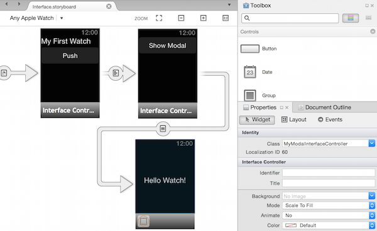377x231 pixels.
Task: Toggle the Toolbox categorized view button
Action: pos(351,18)
